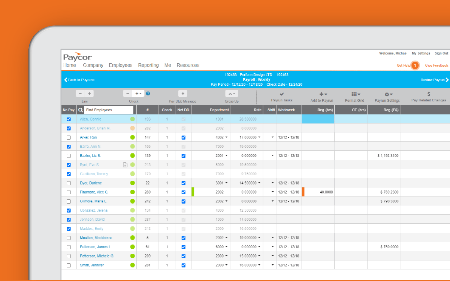Select Reg (hrs) cell with 40.0000
450x281 pixels.
tap(318, 192)
